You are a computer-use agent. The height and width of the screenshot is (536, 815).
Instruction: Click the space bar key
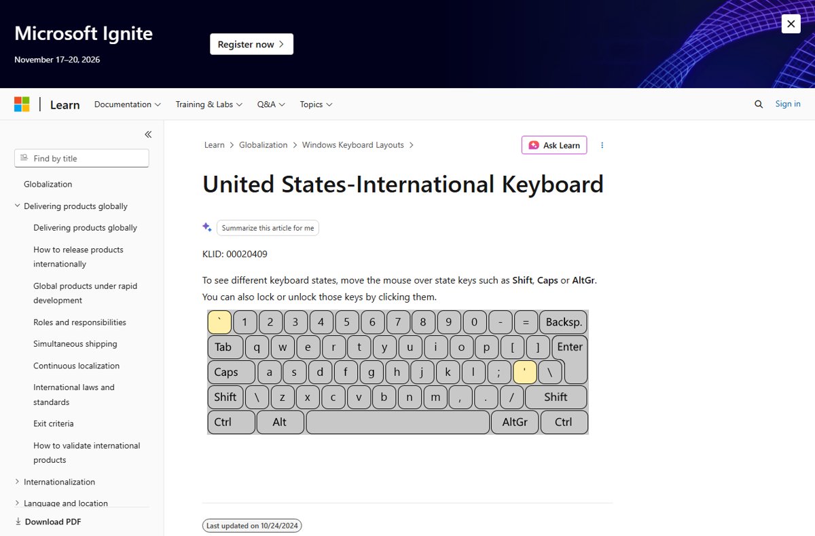pyautogui.click(x=398, y=422)
